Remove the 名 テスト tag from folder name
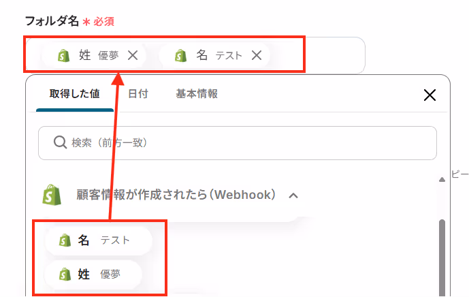Viewport: 469px width, 297px height. 257,55
